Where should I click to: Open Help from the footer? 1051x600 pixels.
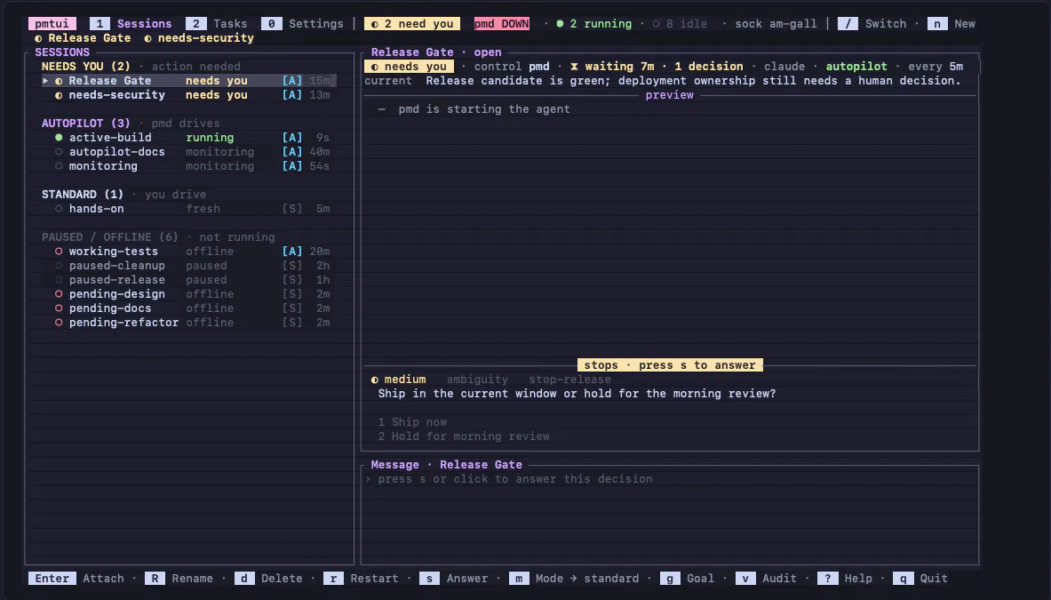pyautogui.click(x=845, y=578)
